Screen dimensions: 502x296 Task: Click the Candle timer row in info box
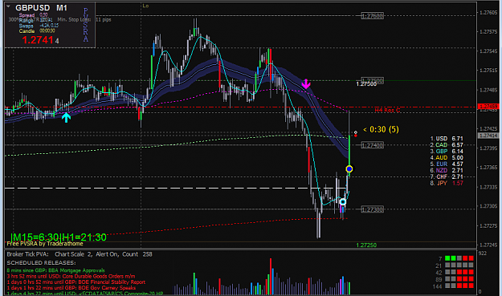[37, 31]
